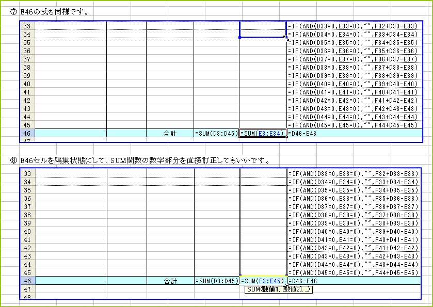Click formula ending F38+D39-E39 in step ⑦ sheet
This screenshot has height=307, width=433.
point(355,76)
